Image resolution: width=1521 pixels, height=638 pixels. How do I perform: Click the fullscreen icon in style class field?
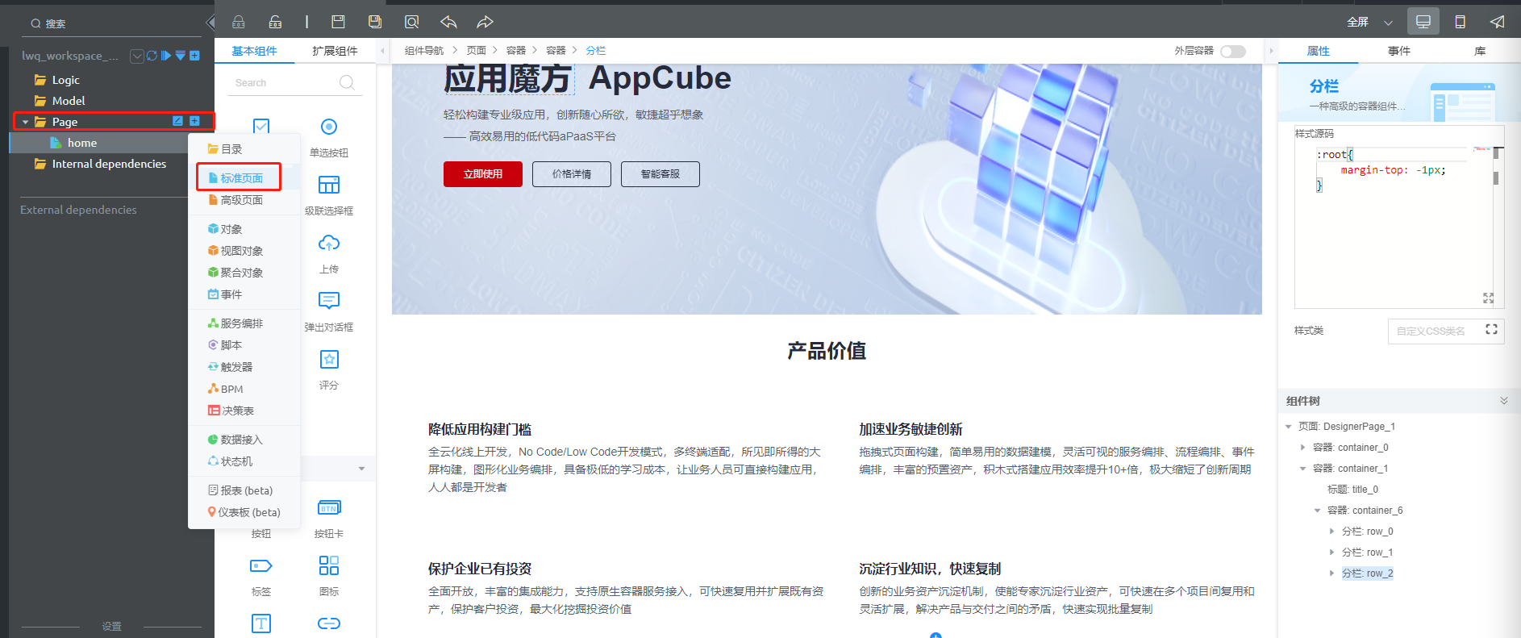1491,330
